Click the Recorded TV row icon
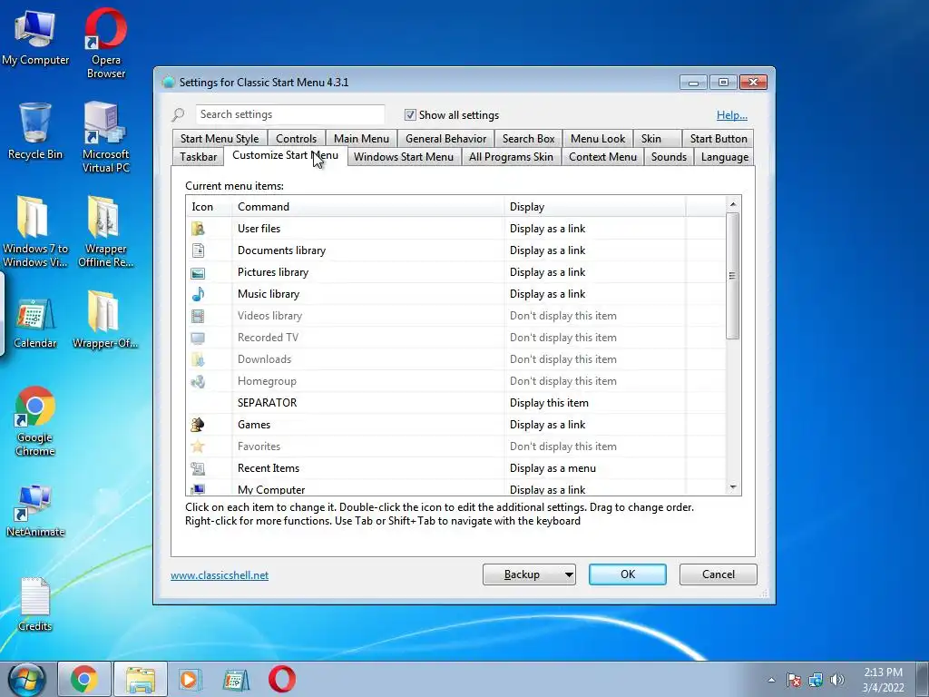Screen dimensions: 929x697 tap(198, 338)
